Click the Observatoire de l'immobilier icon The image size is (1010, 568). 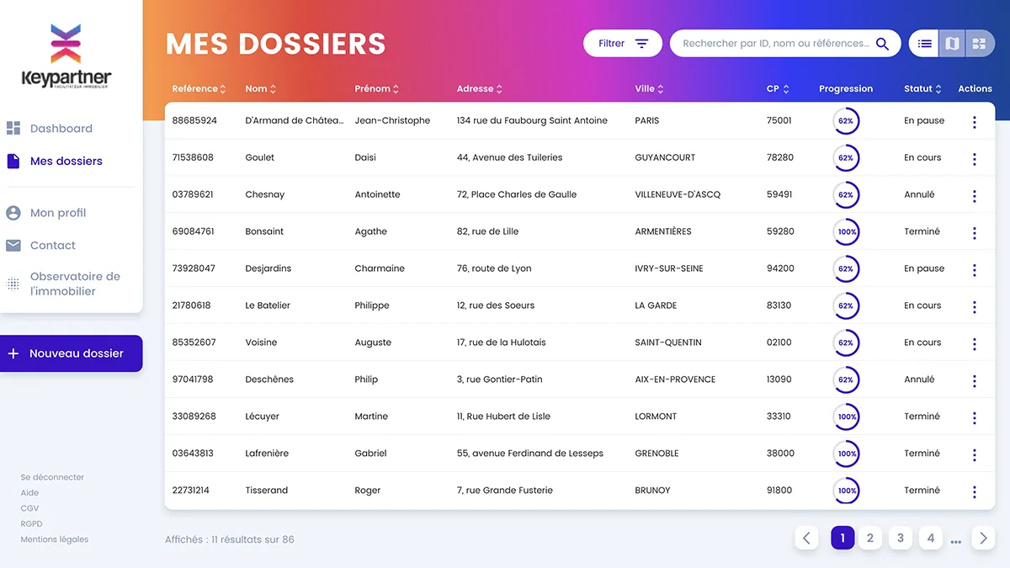13,284
